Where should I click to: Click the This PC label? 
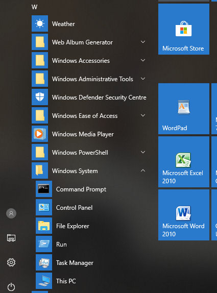point(66,281)
